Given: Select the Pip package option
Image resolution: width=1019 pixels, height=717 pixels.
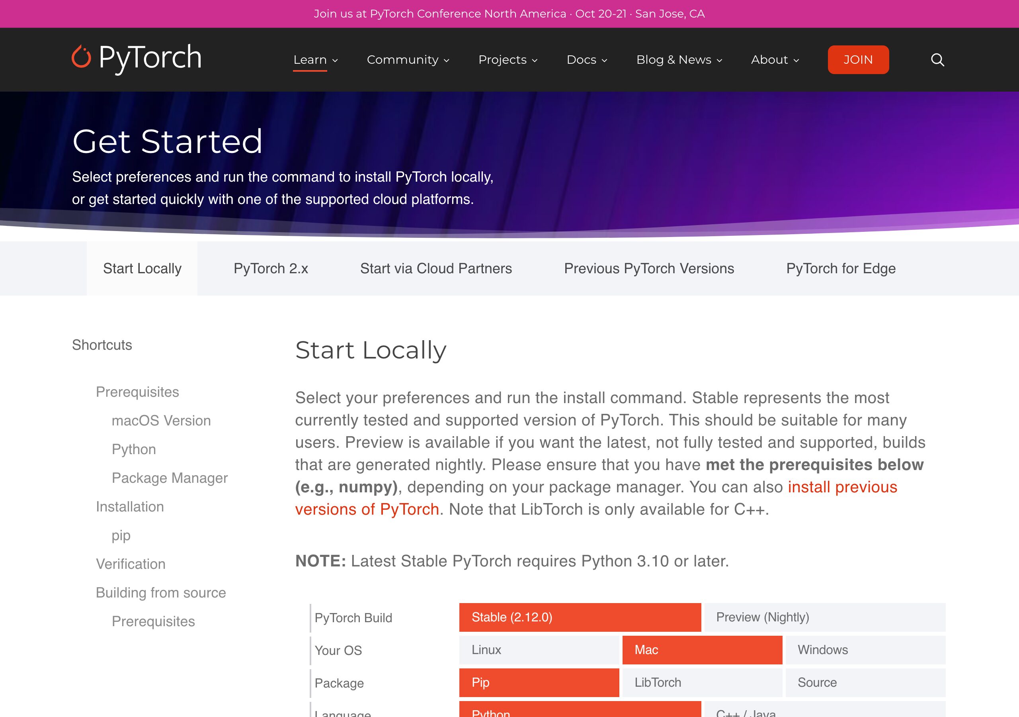Looking at the screenshot, I should 539,682.
